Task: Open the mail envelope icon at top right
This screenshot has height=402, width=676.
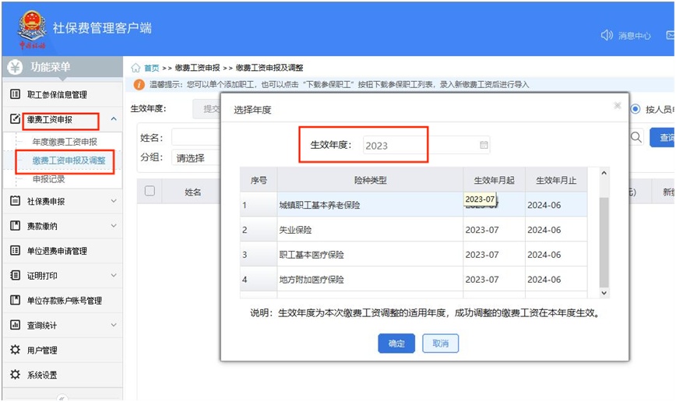Action: [671, 35]
